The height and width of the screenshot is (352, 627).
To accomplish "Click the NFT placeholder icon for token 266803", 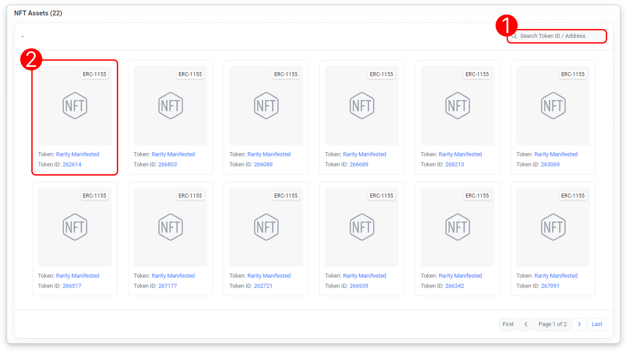I will click(x=170, y=105).
